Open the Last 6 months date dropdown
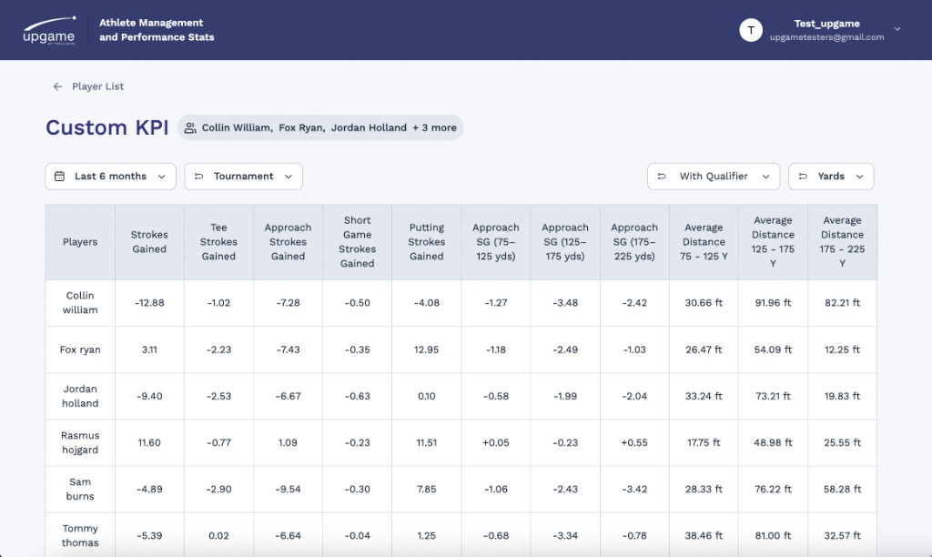This screenshot has height=557, width=932. [x=110, y=177]
